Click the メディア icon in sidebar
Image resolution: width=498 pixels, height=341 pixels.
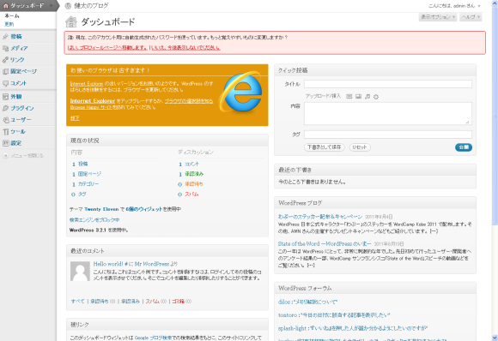coord(5,49)
